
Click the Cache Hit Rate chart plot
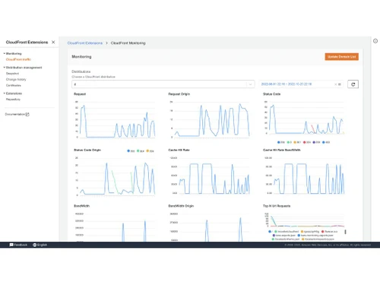(214, 176)
